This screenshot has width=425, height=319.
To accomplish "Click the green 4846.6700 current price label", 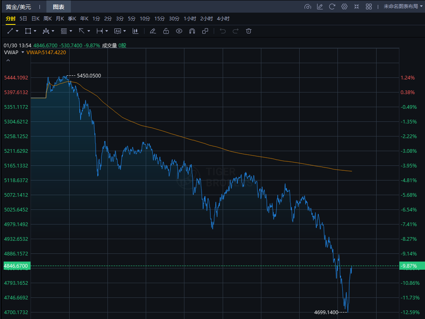I will 15,266.
